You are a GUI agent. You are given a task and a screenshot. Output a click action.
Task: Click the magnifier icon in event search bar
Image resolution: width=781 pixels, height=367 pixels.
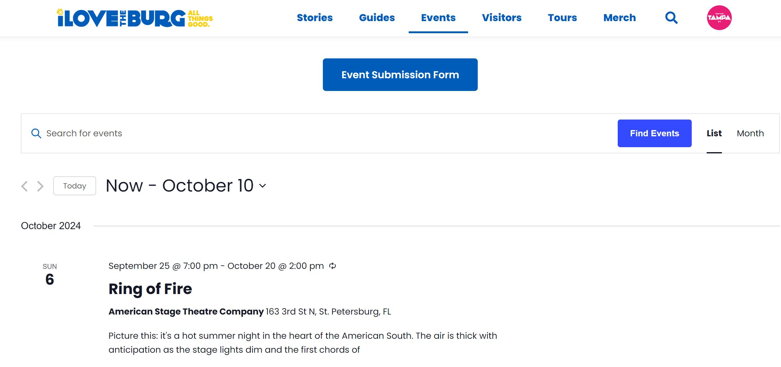(x=36, y=133)
